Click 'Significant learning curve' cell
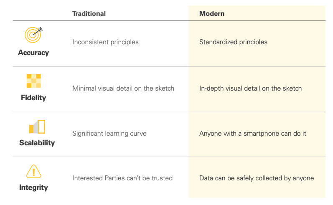Viewport: 333px width, 205px height. [109, 134]
